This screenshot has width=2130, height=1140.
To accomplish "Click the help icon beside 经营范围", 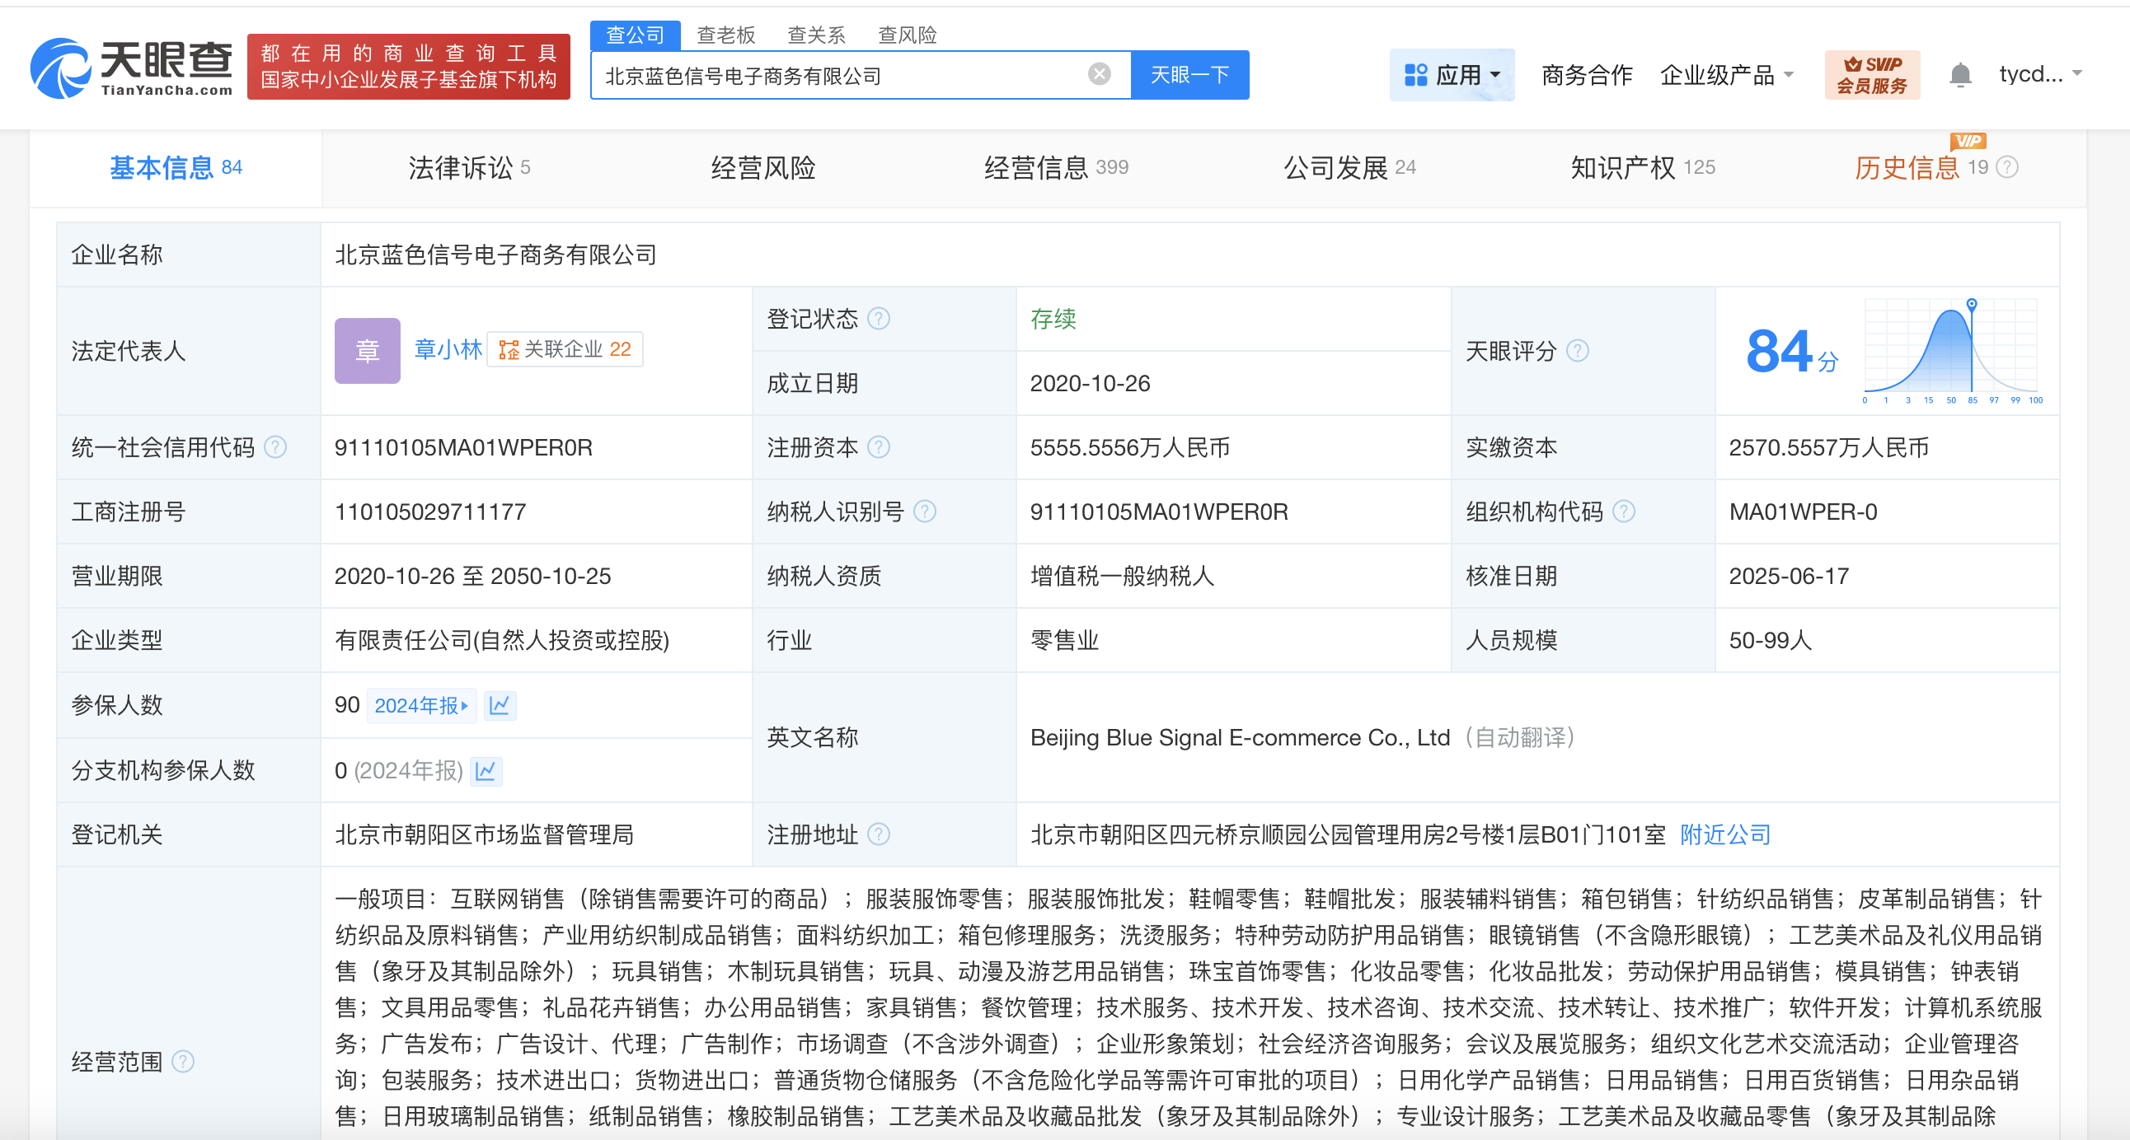I will 183,1062.
